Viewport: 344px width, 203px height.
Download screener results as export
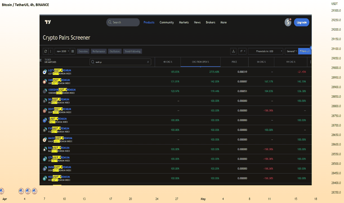click(233, 51)
